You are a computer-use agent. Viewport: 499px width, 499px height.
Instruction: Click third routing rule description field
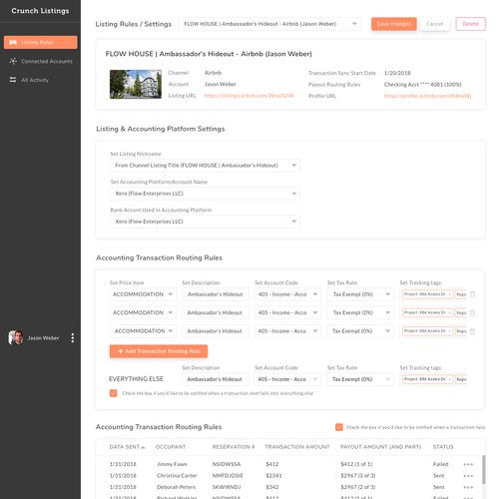(x=216, y=331)
